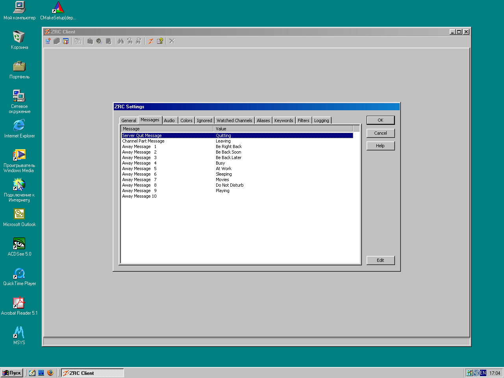Launch Firefox from the quick launch bar
Screen dimensions: 504x378
[50, 372]
